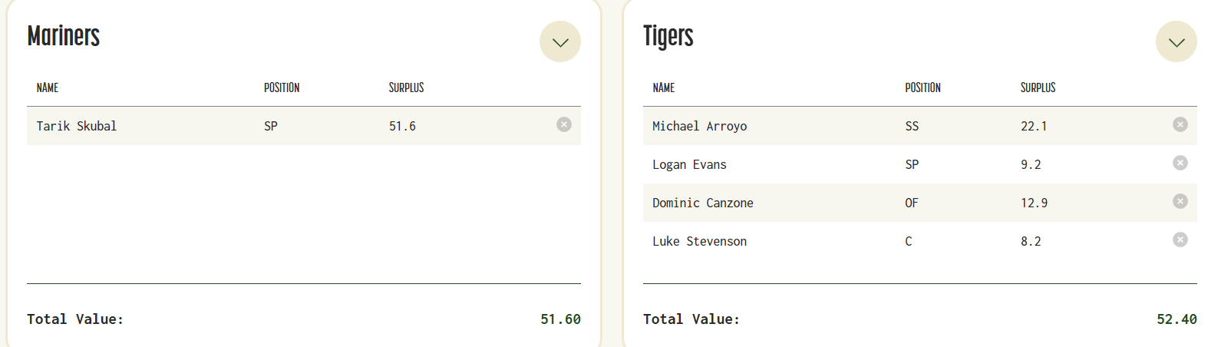
Task: Open the Tigers team dropdown chevron
Action: coord(1177,41)
